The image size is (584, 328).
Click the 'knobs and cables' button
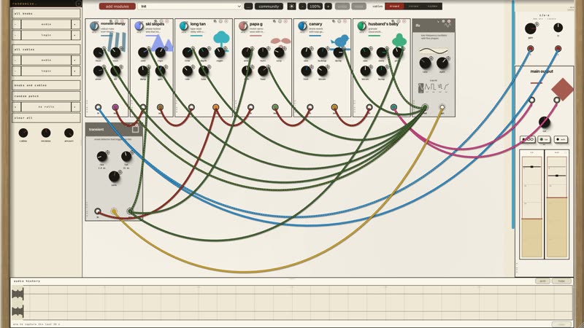point(46,85)
